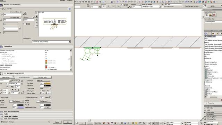Screen dimensions: 222x125
Task: Open the Type install dropdown
Action: click(x=45, y=88)
